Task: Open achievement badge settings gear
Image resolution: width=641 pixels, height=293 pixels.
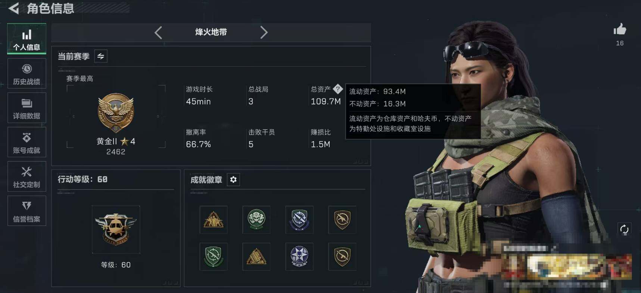Action: click(x=233, y=180)
